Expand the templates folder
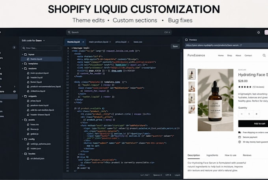Screen dimensions: 268x180 [x=22, y=64]
